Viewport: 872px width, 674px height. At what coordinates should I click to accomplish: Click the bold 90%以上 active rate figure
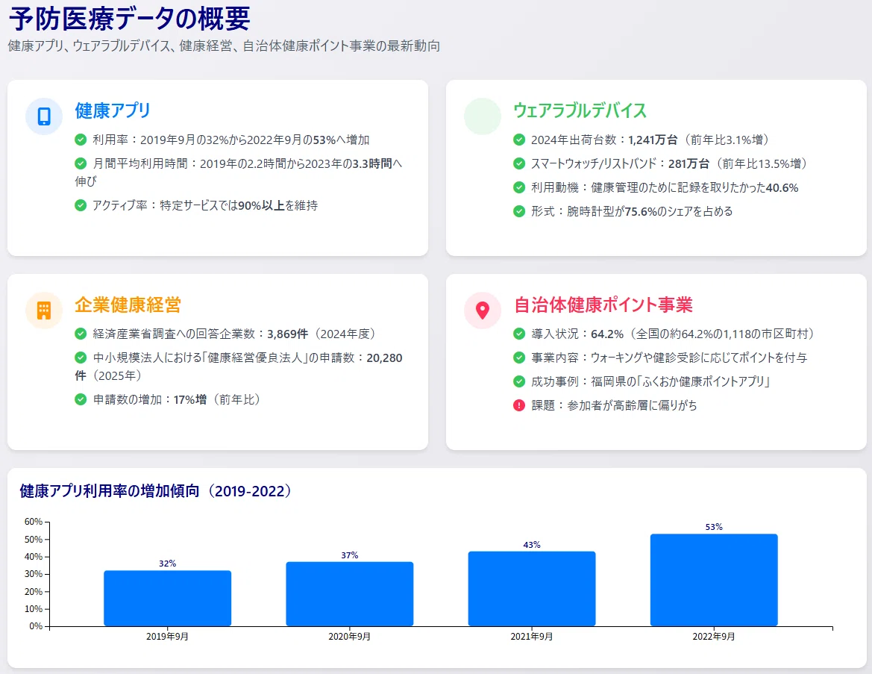[261, 205]
